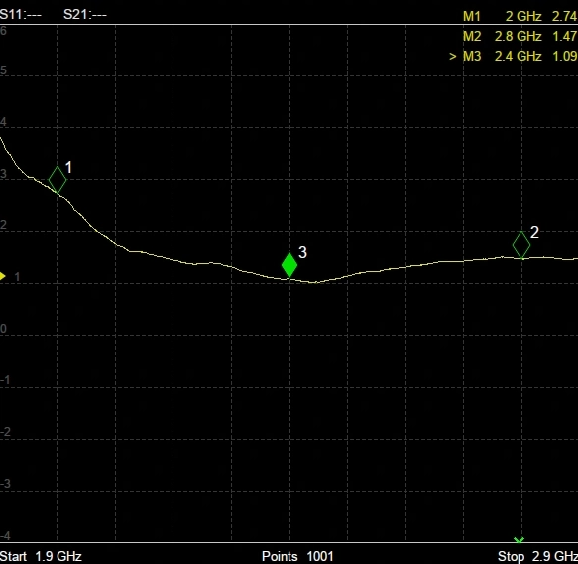Edit the Start 1.9 GHz frequency field
This screenshot has width=578, height=564.
coord(41,556)
